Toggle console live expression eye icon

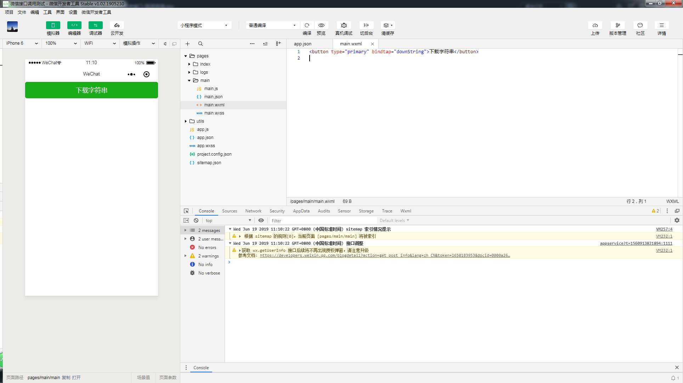coord(261,221)
